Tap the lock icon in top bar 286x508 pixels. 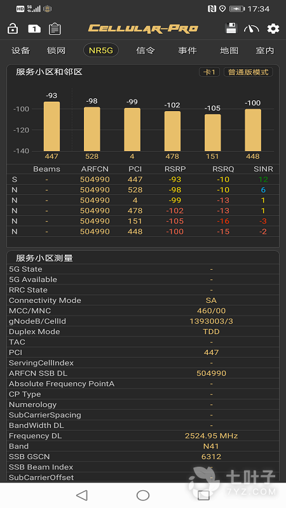click(x=13, y=29)
